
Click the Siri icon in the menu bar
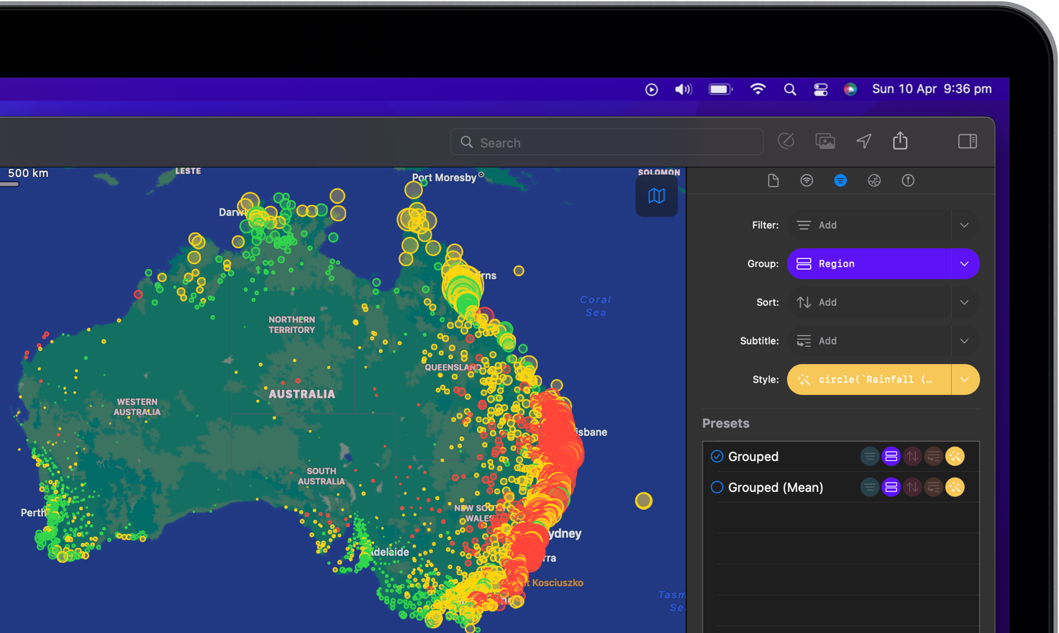pyautogui.click(x=850, y=89)
